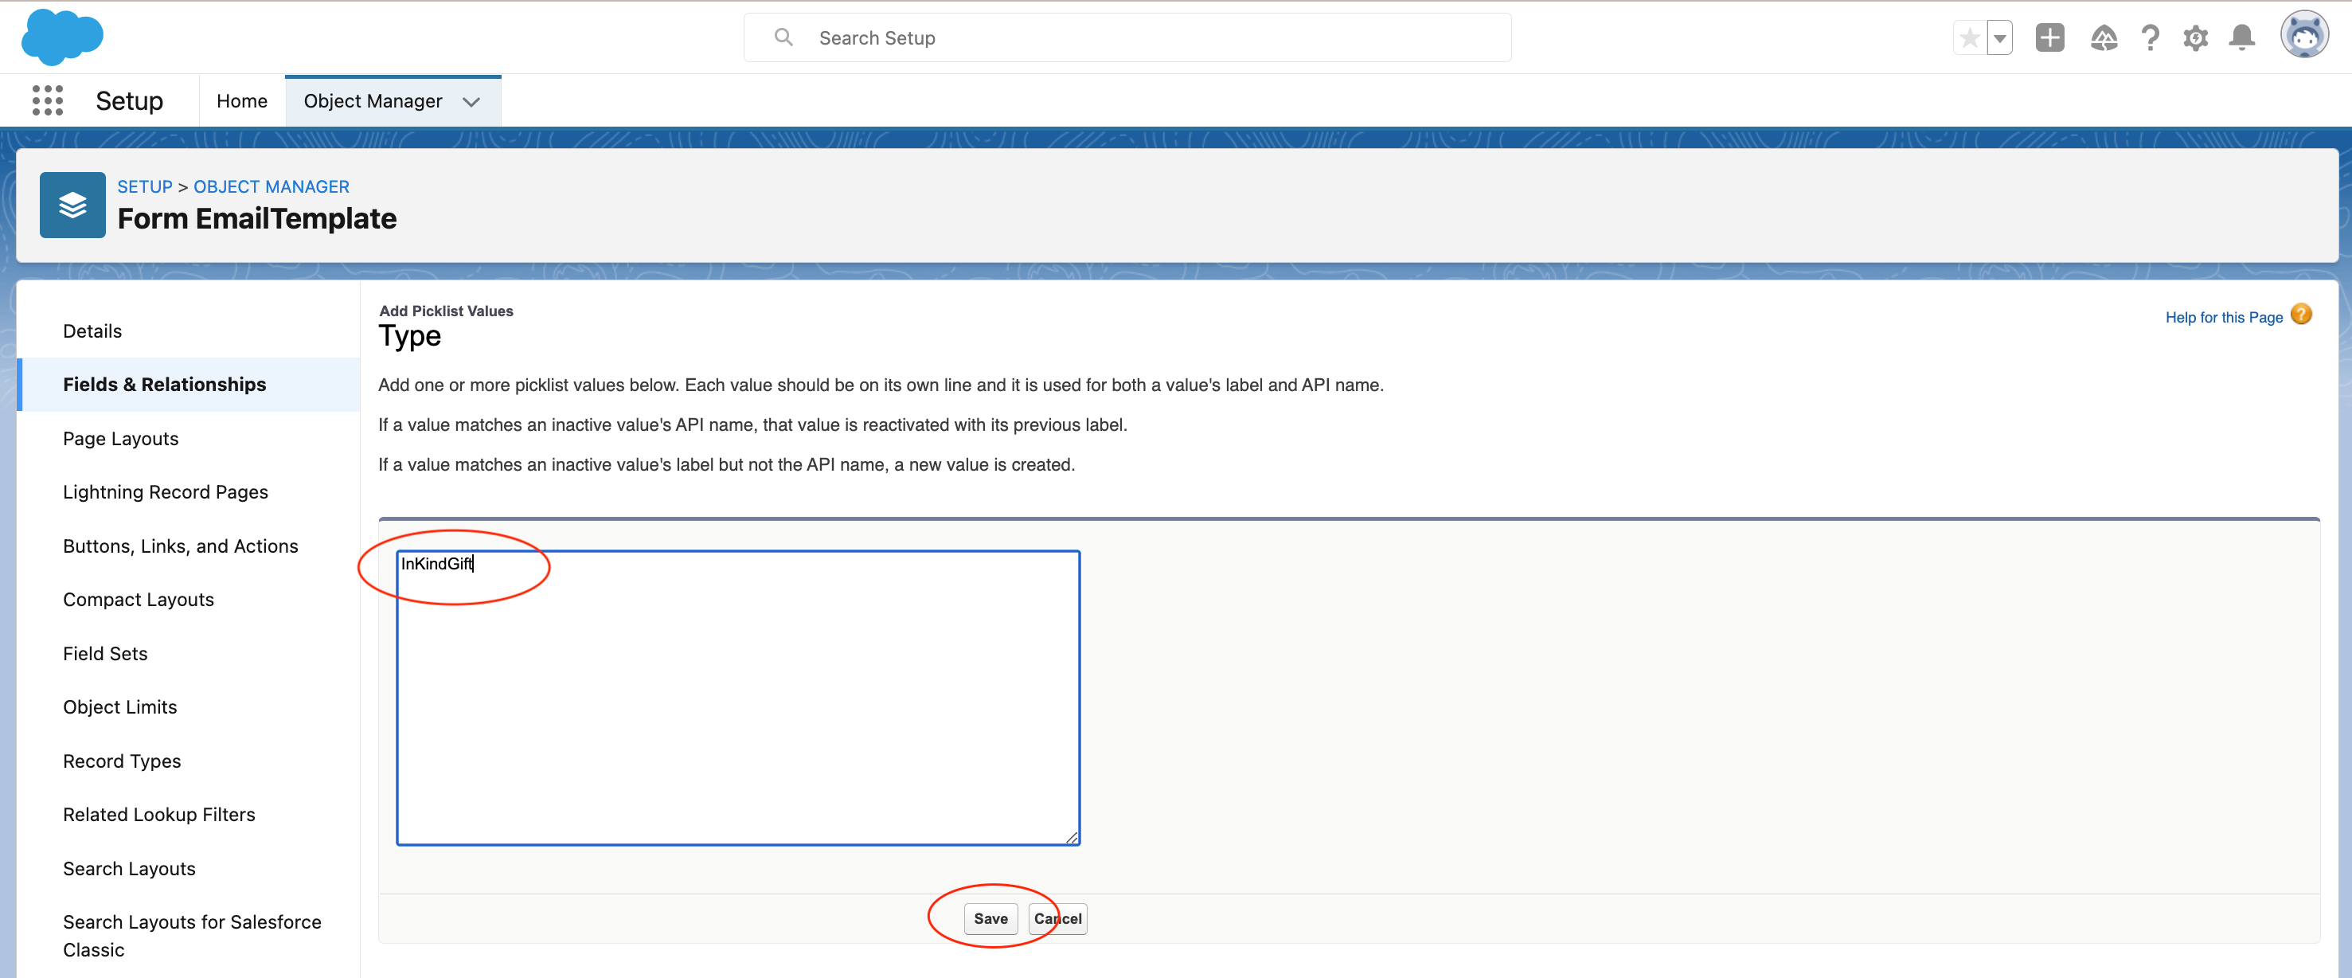Open the Setup gear menu
Screen dimensions: 2352x978
click(x=2196, y=38)
